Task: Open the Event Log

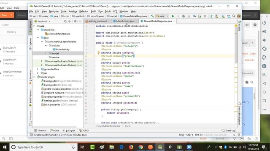Action: [x=229, y=130]
